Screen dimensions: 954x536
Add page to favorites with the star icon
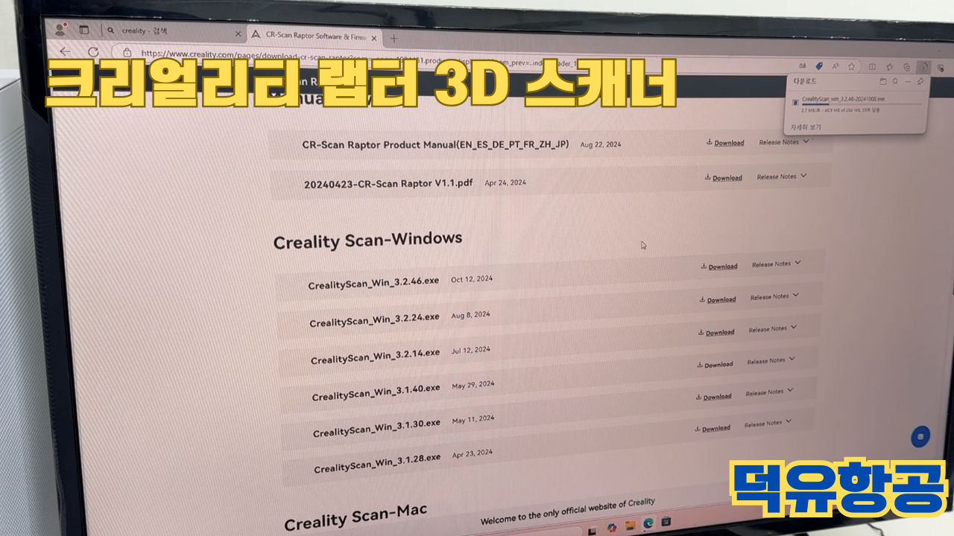(851, 66)
